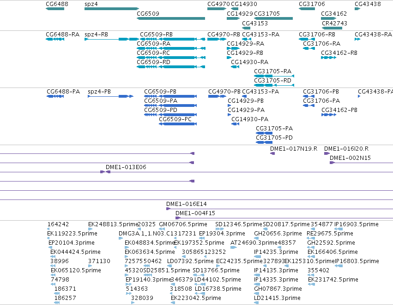393x305 pixels.
Task: Click the CG31706-RB transcript label
Action: 317,34
